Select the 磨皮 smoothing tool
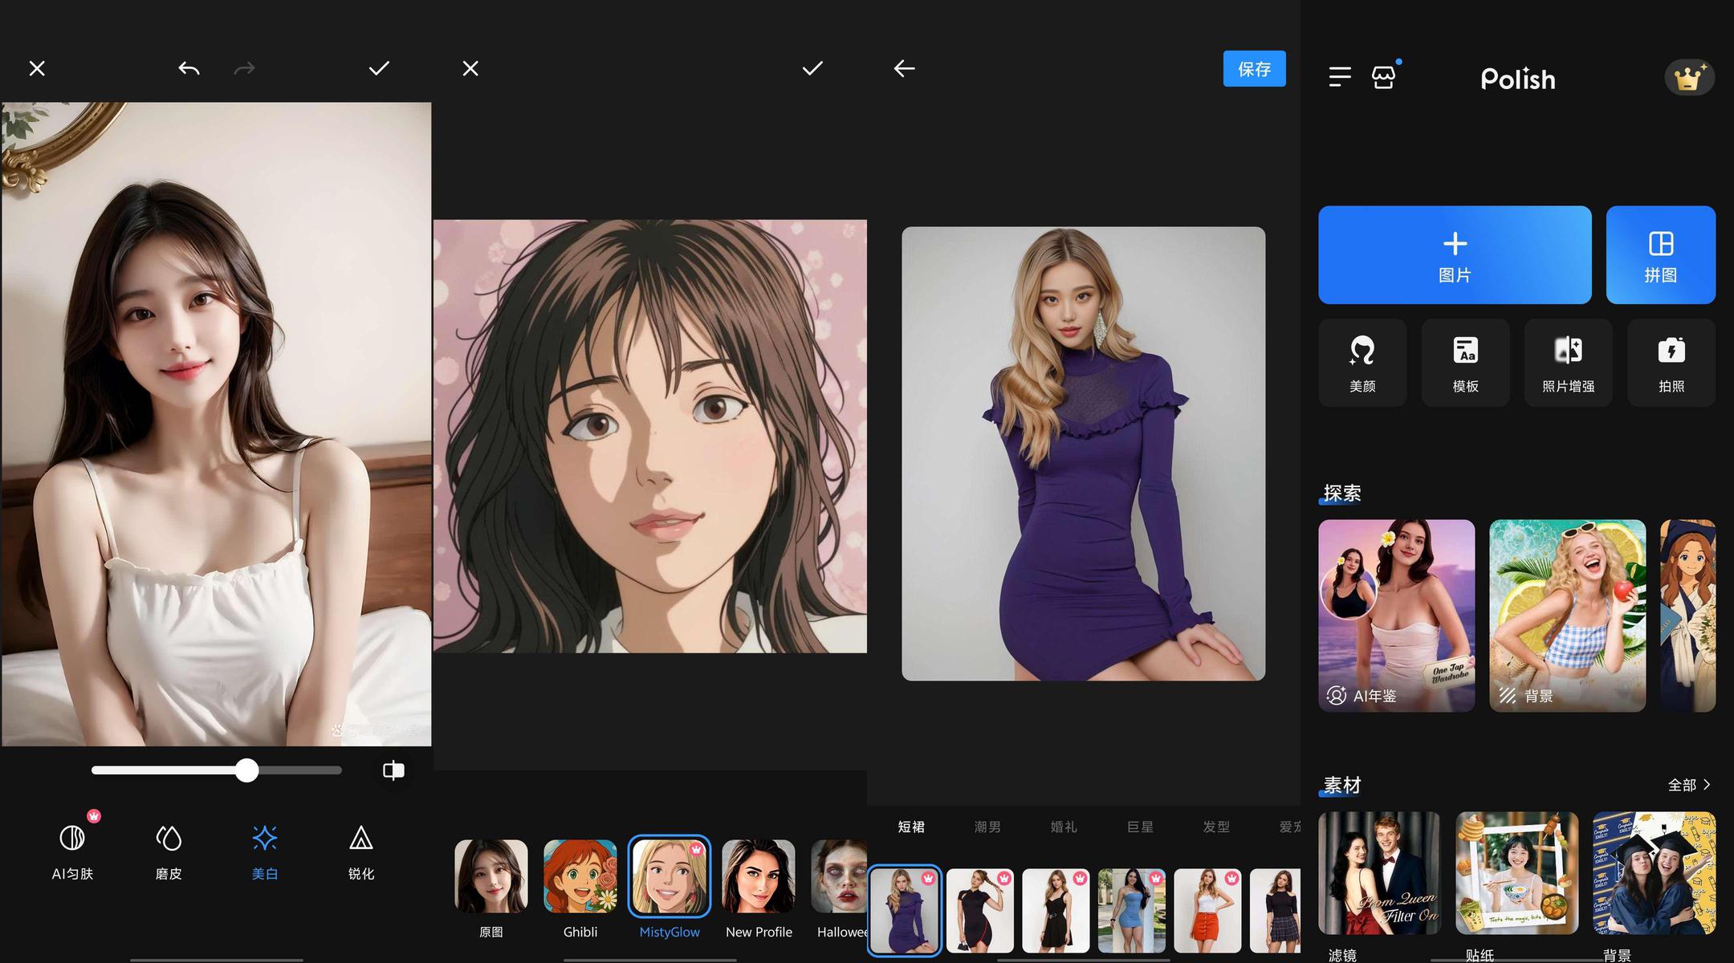1734x963 pixels. [169, 852]
